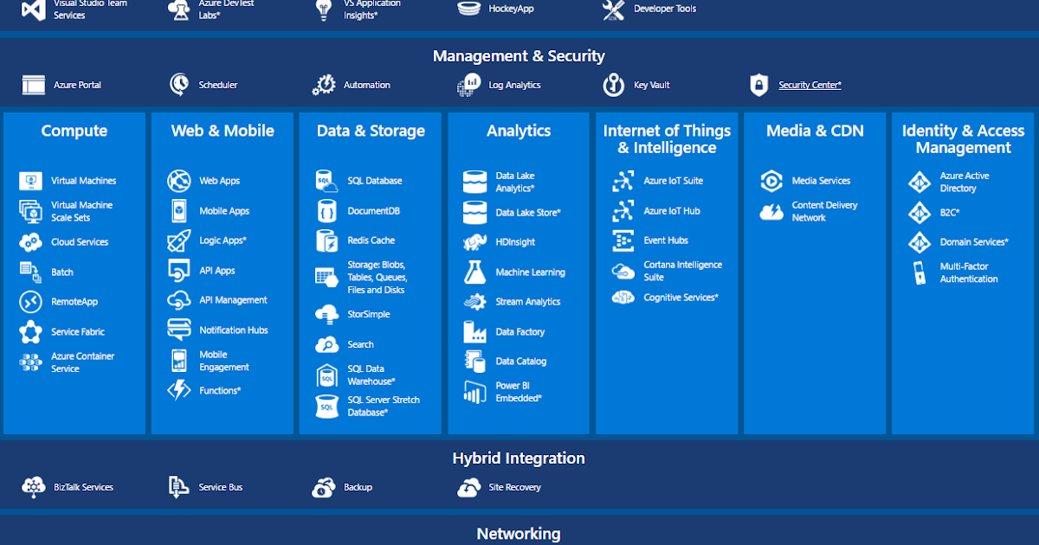This screenshot has height=545, width=1039.
Task: Select the Azure IoT Hub icon
Action: [x=622, y=211]
